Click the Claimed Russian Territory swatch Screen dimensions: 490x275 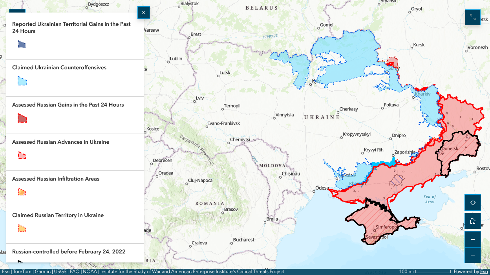click(22, 228)
